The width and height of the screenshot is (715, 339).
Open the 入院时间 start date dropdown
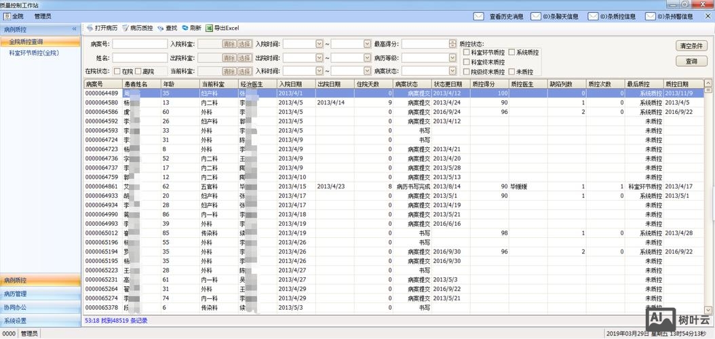pyautogui.click(x=320, y=44)
